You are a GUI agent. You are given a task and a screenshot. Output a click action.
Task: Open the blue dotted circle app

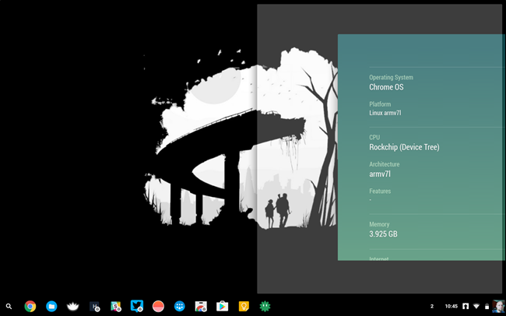(179, 306)
